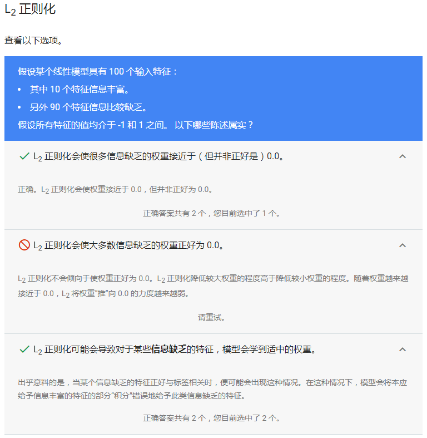This screenshot has height=438, width=427.
Task: Click the green checkmark beside the '适中的权重' answer
Action: pyautogui.click(x=24, y=350)
